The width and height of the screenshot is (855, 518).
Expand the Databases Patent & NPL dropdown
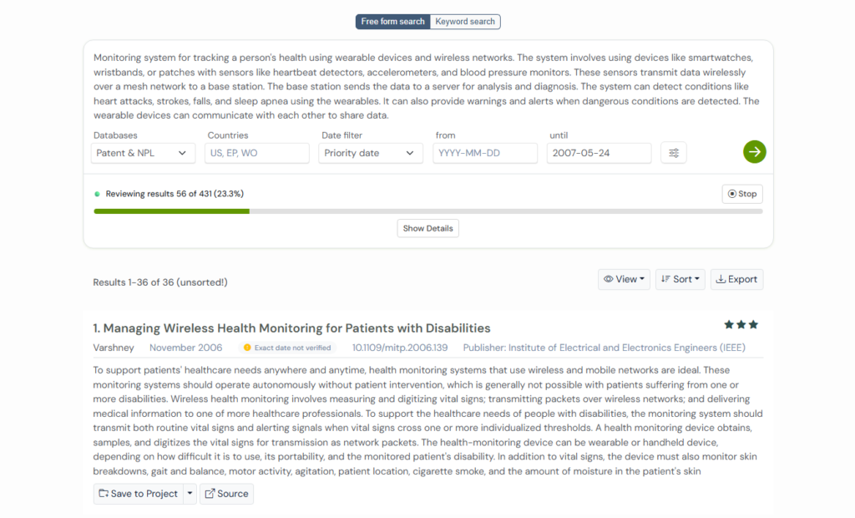coord(143,153)
